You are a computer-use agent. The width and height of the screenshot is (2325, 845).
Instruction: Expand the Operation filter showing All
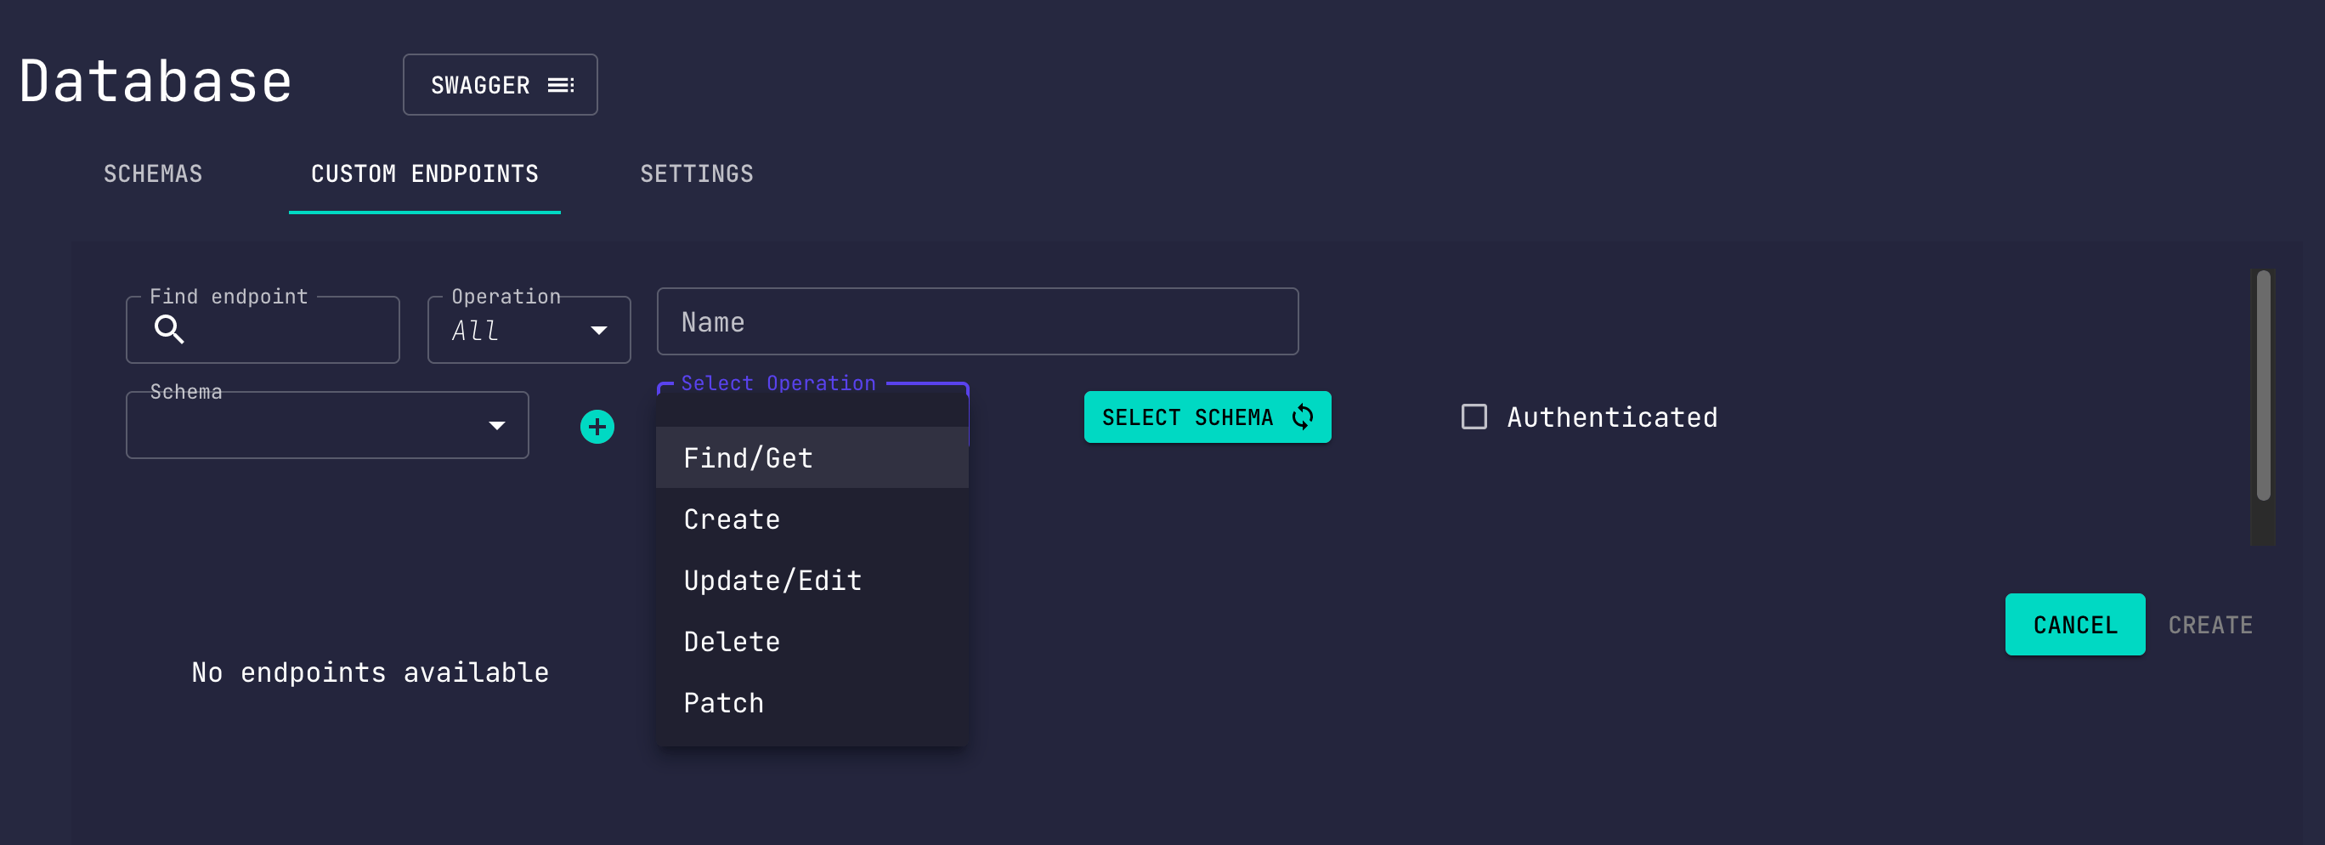click(x=529, y=331)
